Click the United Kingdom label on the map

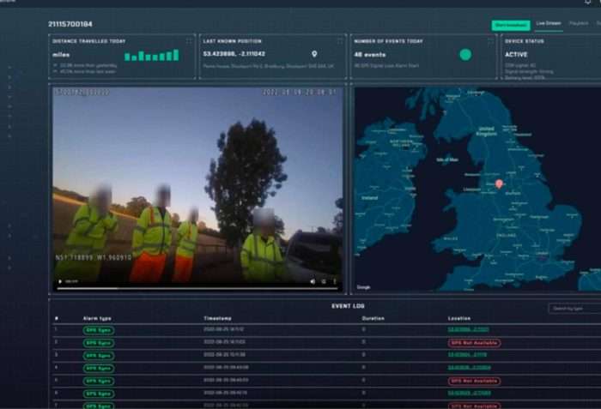(487, 131)
